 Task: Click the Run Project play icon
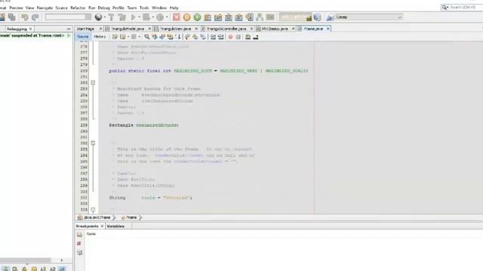click(134, 17)
